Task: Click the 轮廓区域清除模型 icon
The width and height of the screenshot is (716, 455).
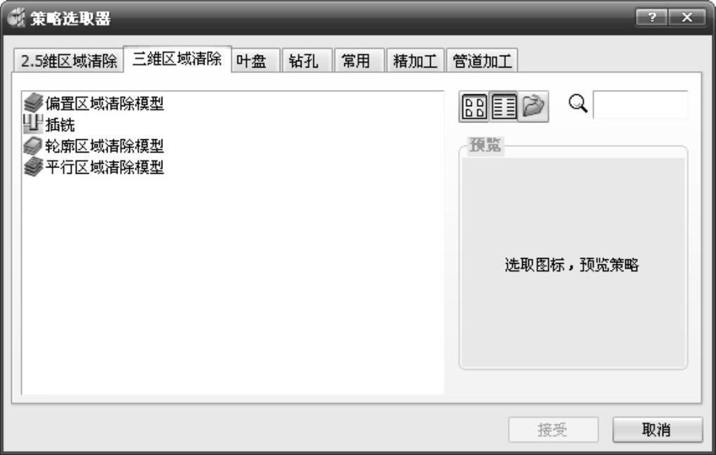Action: 33,146
